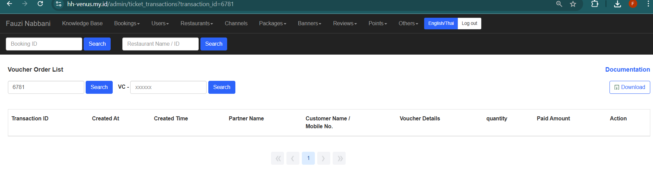Open the browser downloads icon
The height and width of the screenshot is (192, 653).
[617, 4]
